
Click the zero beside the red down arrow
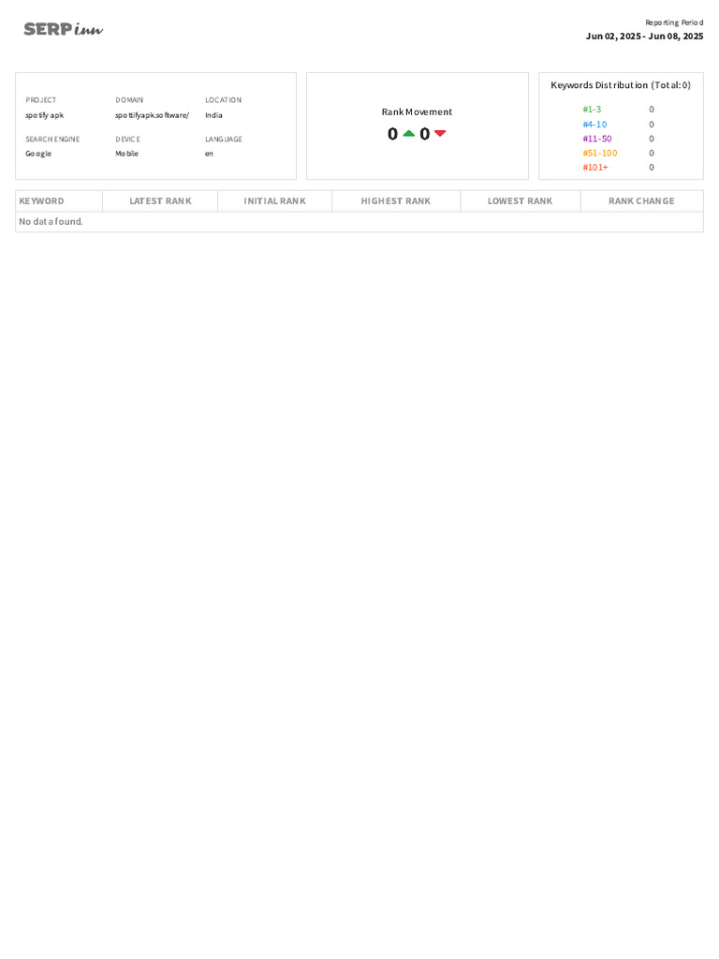[424, 134]
